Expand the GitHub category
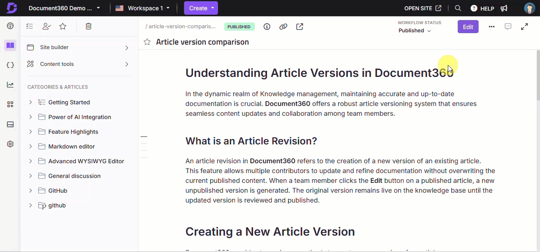 click(30, 191)
